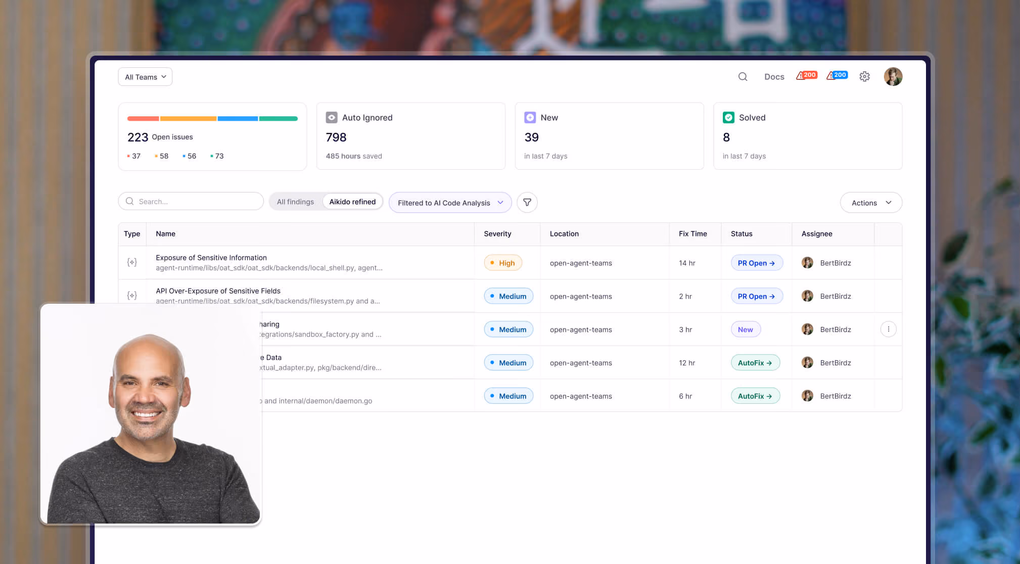Focus the Search findings input field
This screenshot has height=564, width=1020.
click(191, 201)
